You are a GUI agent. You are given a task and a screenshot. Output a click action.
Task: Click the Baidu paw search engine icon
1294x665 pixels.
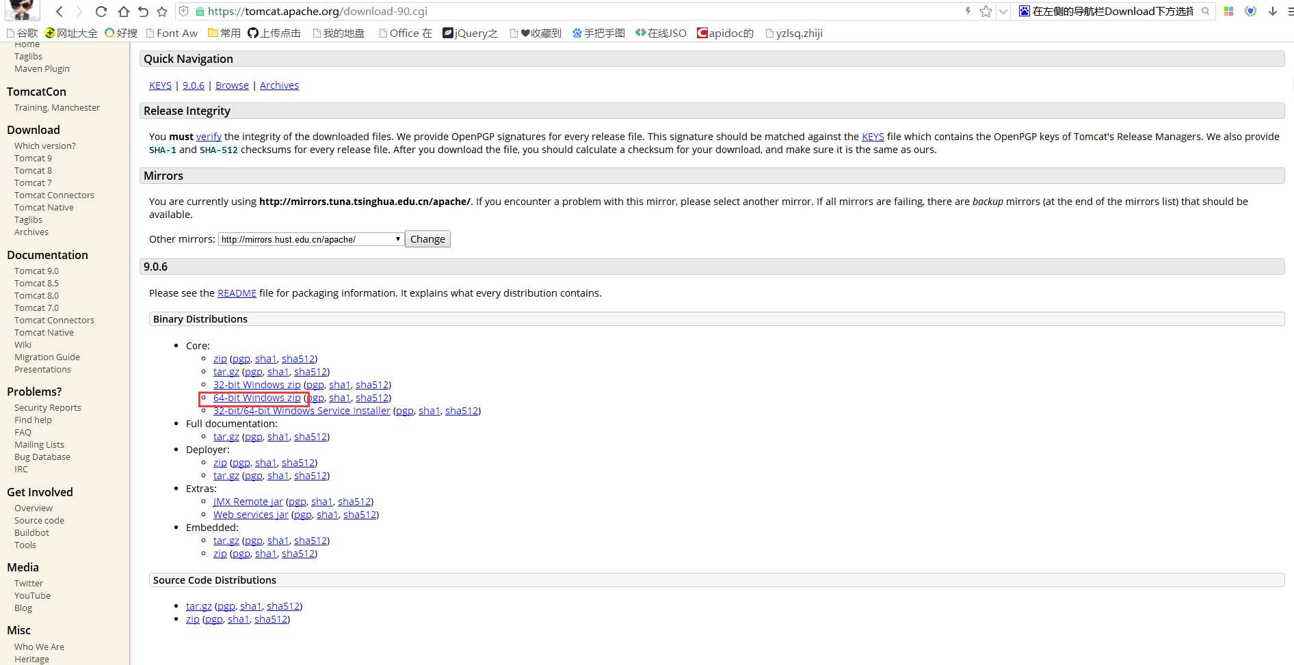pyautogui.click(x=1025, y=11)
